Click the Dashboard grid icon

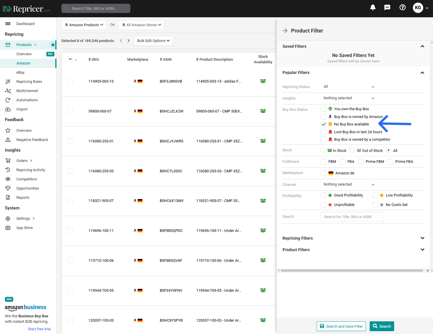(8, 24)
